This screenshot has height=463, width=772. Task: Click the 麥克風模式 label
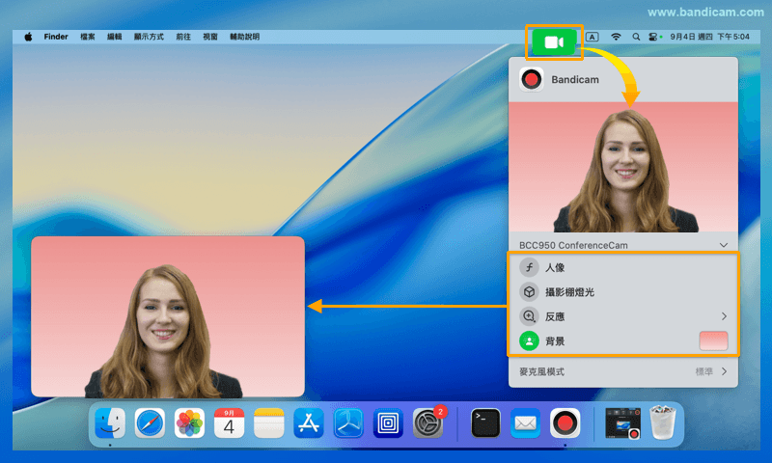pyautogui.click(x=541, y=371)
